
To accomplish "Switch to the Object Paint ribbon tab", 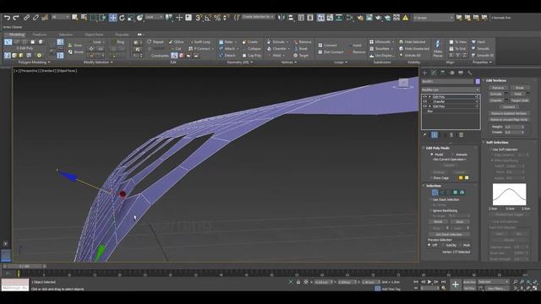I will (94, 35).
